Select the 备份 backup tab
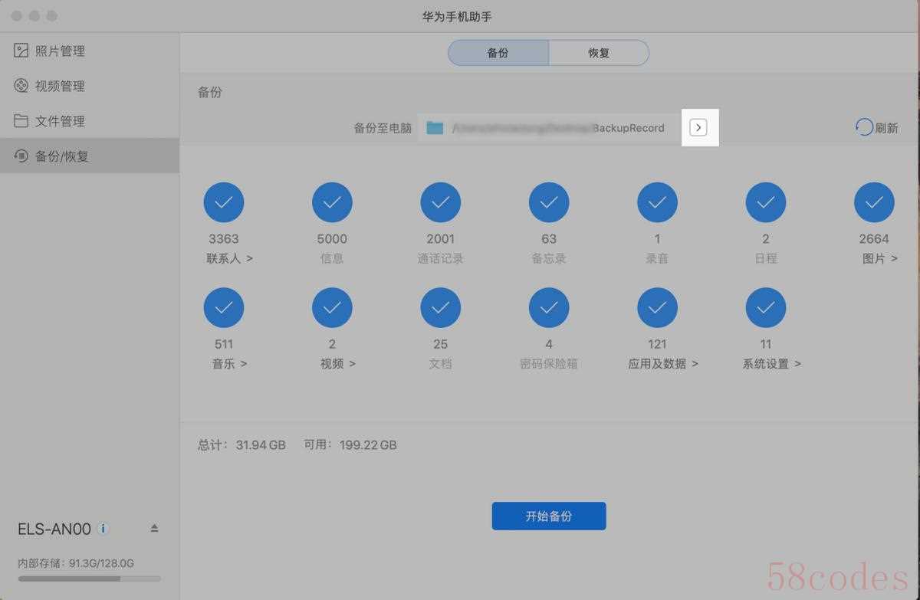This screenshot has width=920, height=600. (498, 54)
